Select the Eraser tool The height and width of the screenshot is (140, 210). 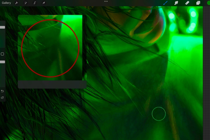tap(187, 3)
